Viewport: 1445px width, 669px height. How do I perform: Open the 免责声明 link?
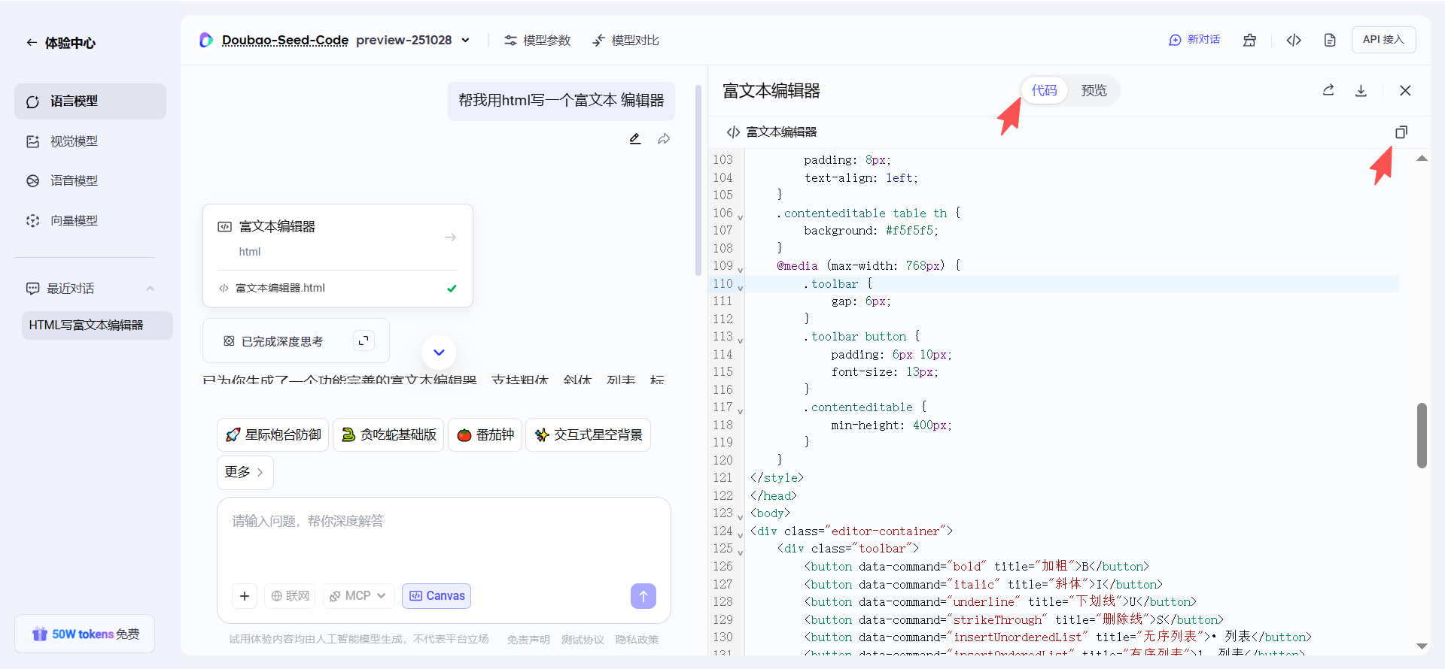coord(528,640)
